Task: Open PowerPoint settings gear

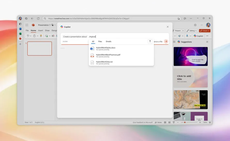Action: point(195,25)
